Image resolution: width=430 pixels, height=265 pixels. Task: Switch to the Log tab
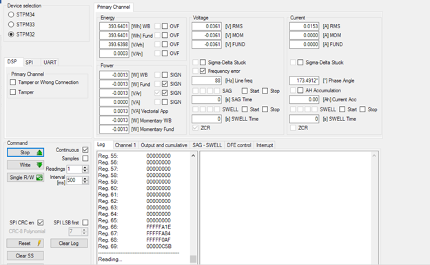[101, 145]
